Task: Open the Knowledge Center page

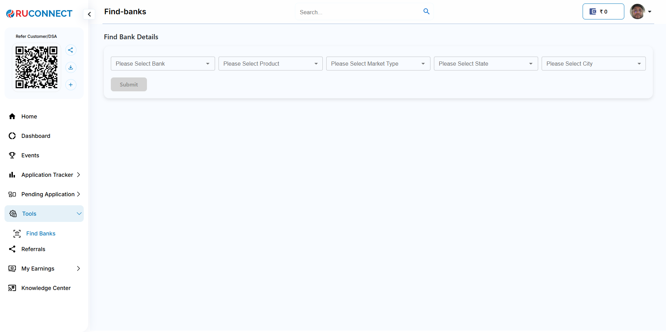Action: [46, 288]
